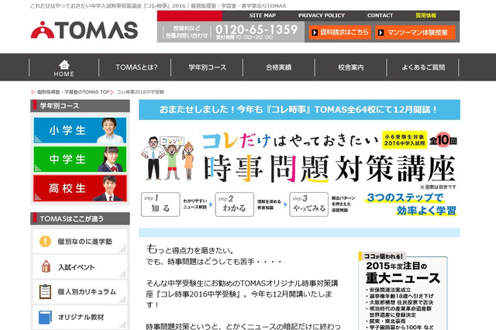Click the cartoon family holding the コレジジ sign
Image resolution: width=496 pixels, height=330 pixels.
point(167,158)
